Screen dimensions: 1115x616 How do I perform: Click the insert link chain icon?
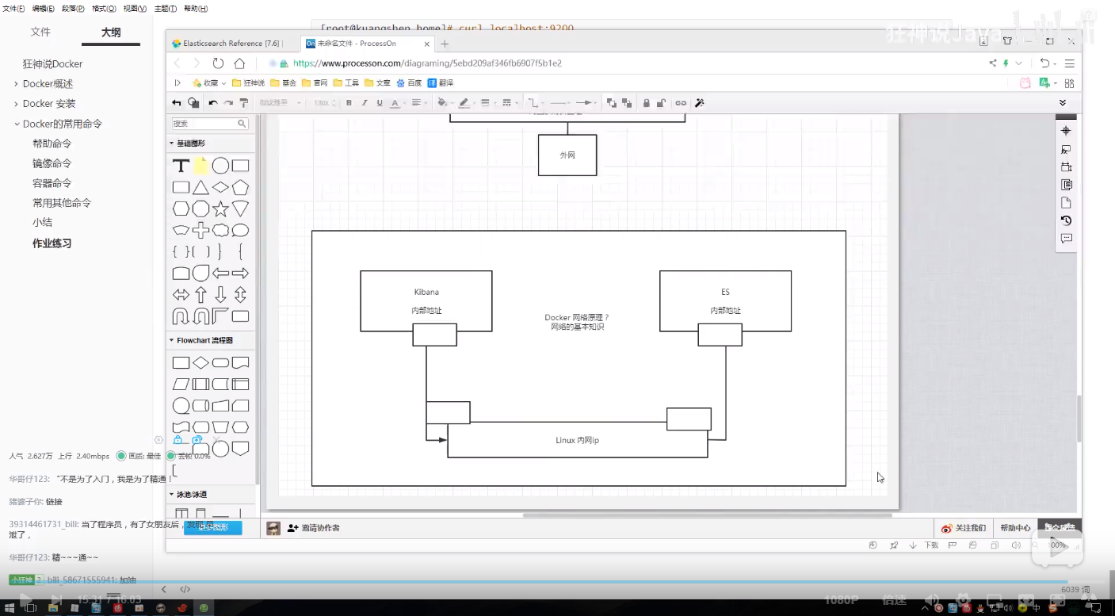681,103
